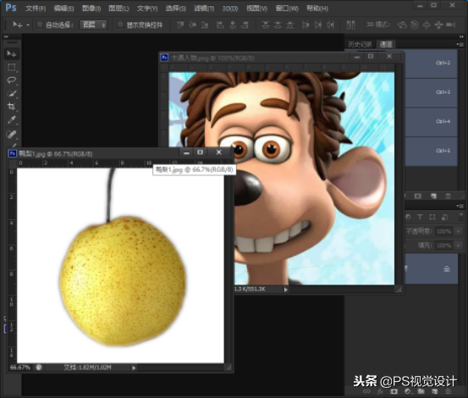Image resolution: width=468 pixels, height=398 pixels.
Task: Open the Layers panel flyout menu
Action: (x=460, y=206)
